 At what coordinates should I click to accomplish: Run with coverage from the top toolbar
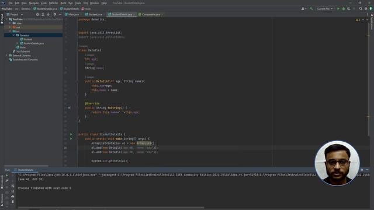click(349, 9)
